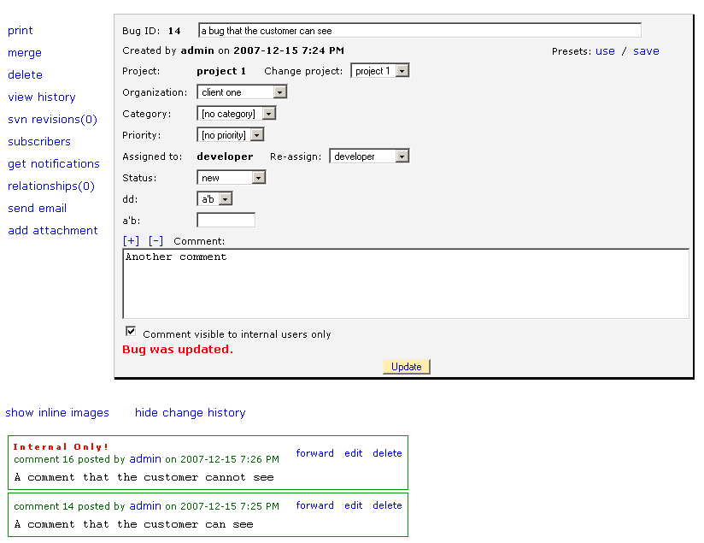Screen dimensions: 704x543
Task: Click the Bug ID number 14
Action: click(174, 31)
